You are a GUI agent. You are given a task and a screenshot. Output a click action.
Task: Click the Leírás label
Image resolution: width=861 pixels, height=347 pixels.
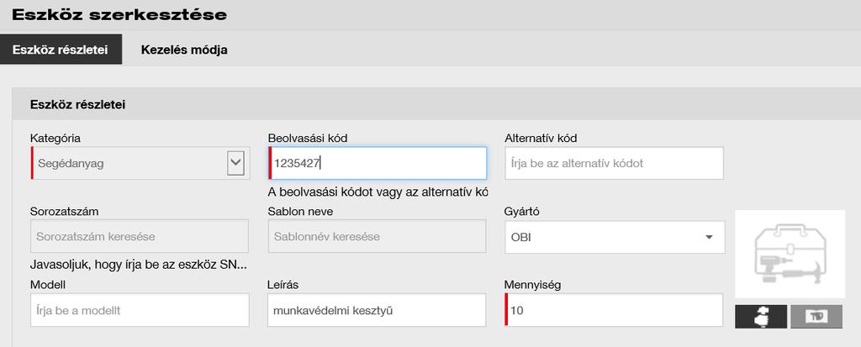(x=283, y=285)
